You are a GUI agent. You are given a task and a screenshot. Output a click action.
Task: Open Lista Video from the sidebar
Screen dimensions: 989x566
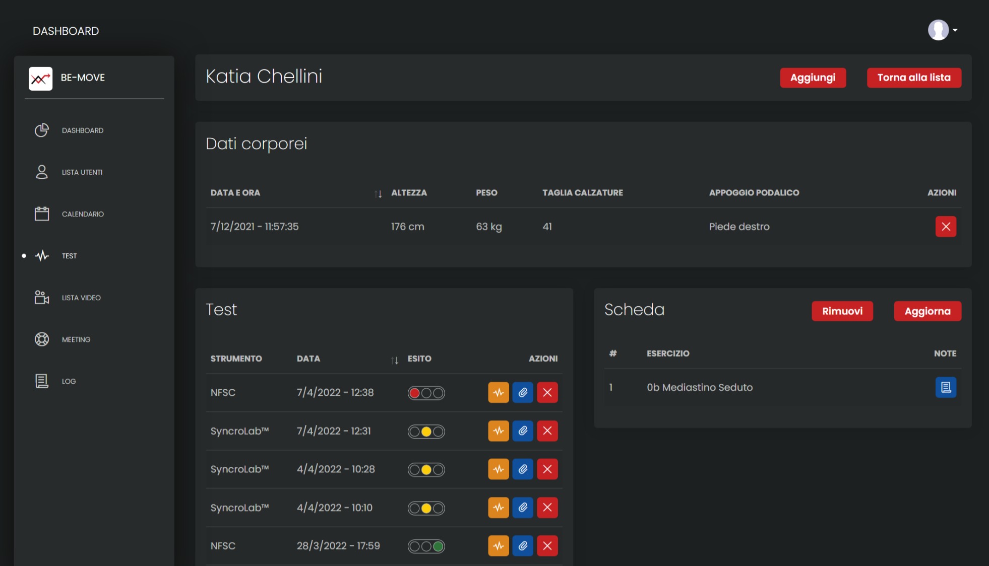81,298
